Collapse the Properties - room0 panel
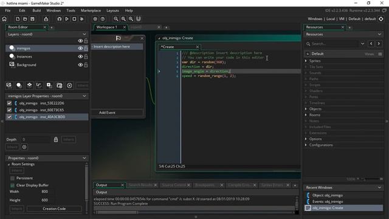Screen dimensions: 389x219 click(x=84, y=158)
